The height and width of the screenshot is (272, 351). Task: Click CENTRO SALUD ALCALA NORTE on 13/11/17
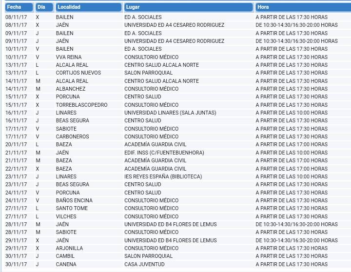click(x=162, y=65)
